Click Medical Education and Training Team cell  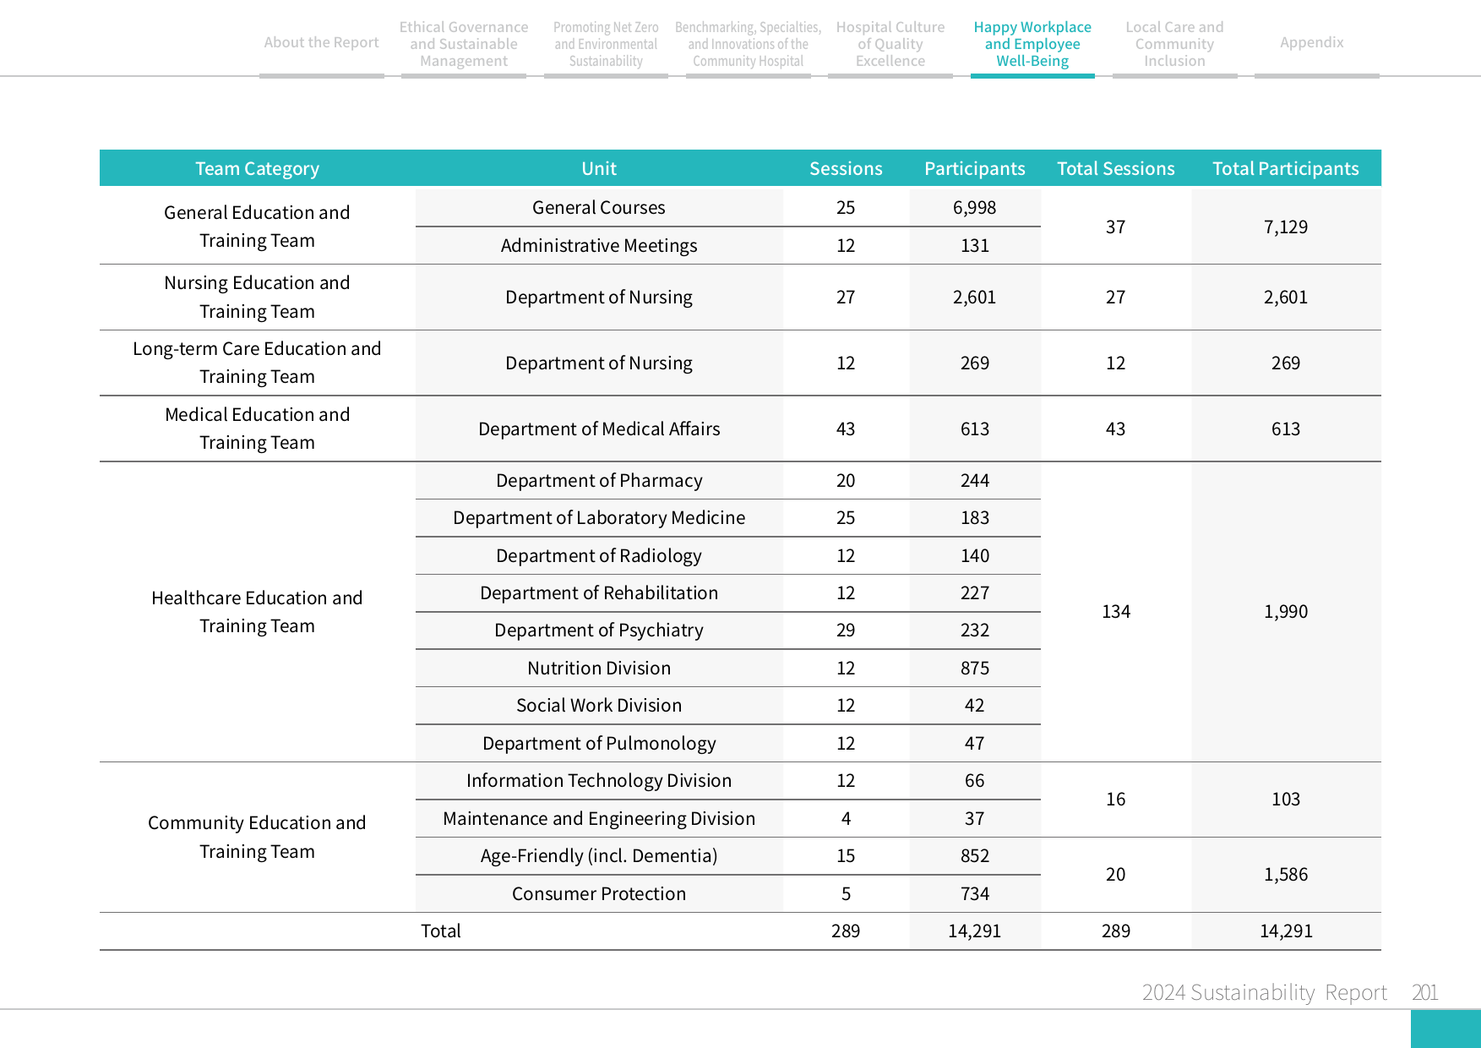click(257, 428)
